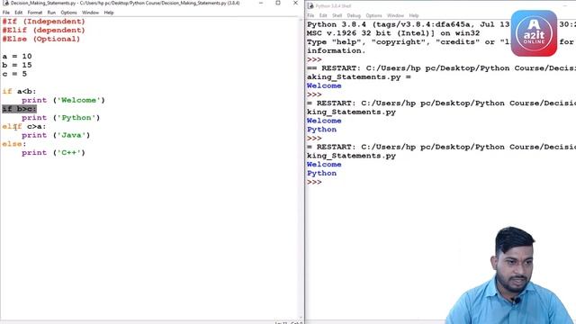Open Help menu in editor window
The height and width of the screenshot is (324, 576).
109,13
